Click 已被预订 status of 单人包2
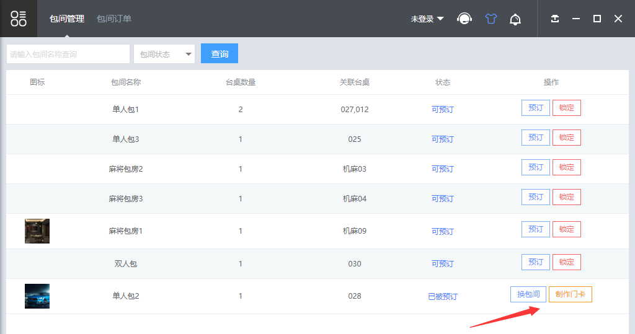 coord(443,296)
